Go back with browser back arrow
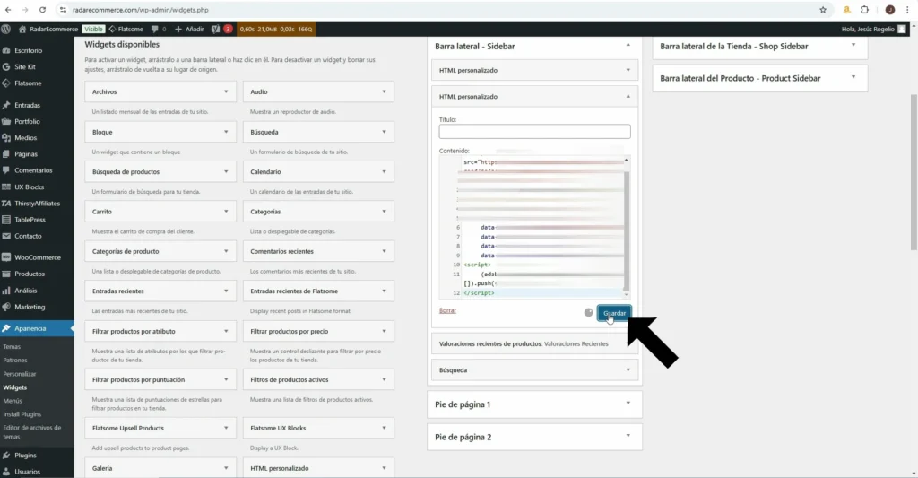The height and width of the screenshot is (478, 918). coord(7,10)
